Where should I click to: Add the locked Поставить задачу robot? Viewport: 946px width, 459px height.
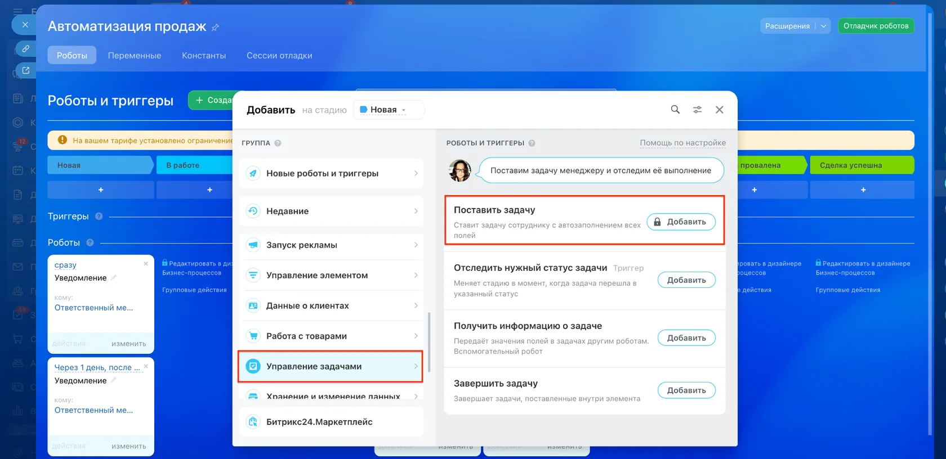coord(681,222)
